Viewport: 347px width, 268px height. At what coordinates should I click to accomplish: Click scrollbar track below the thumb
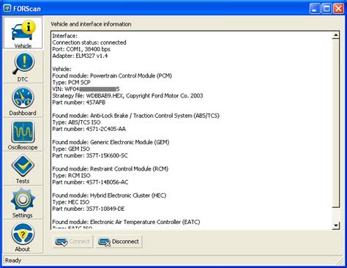(336, 215)
